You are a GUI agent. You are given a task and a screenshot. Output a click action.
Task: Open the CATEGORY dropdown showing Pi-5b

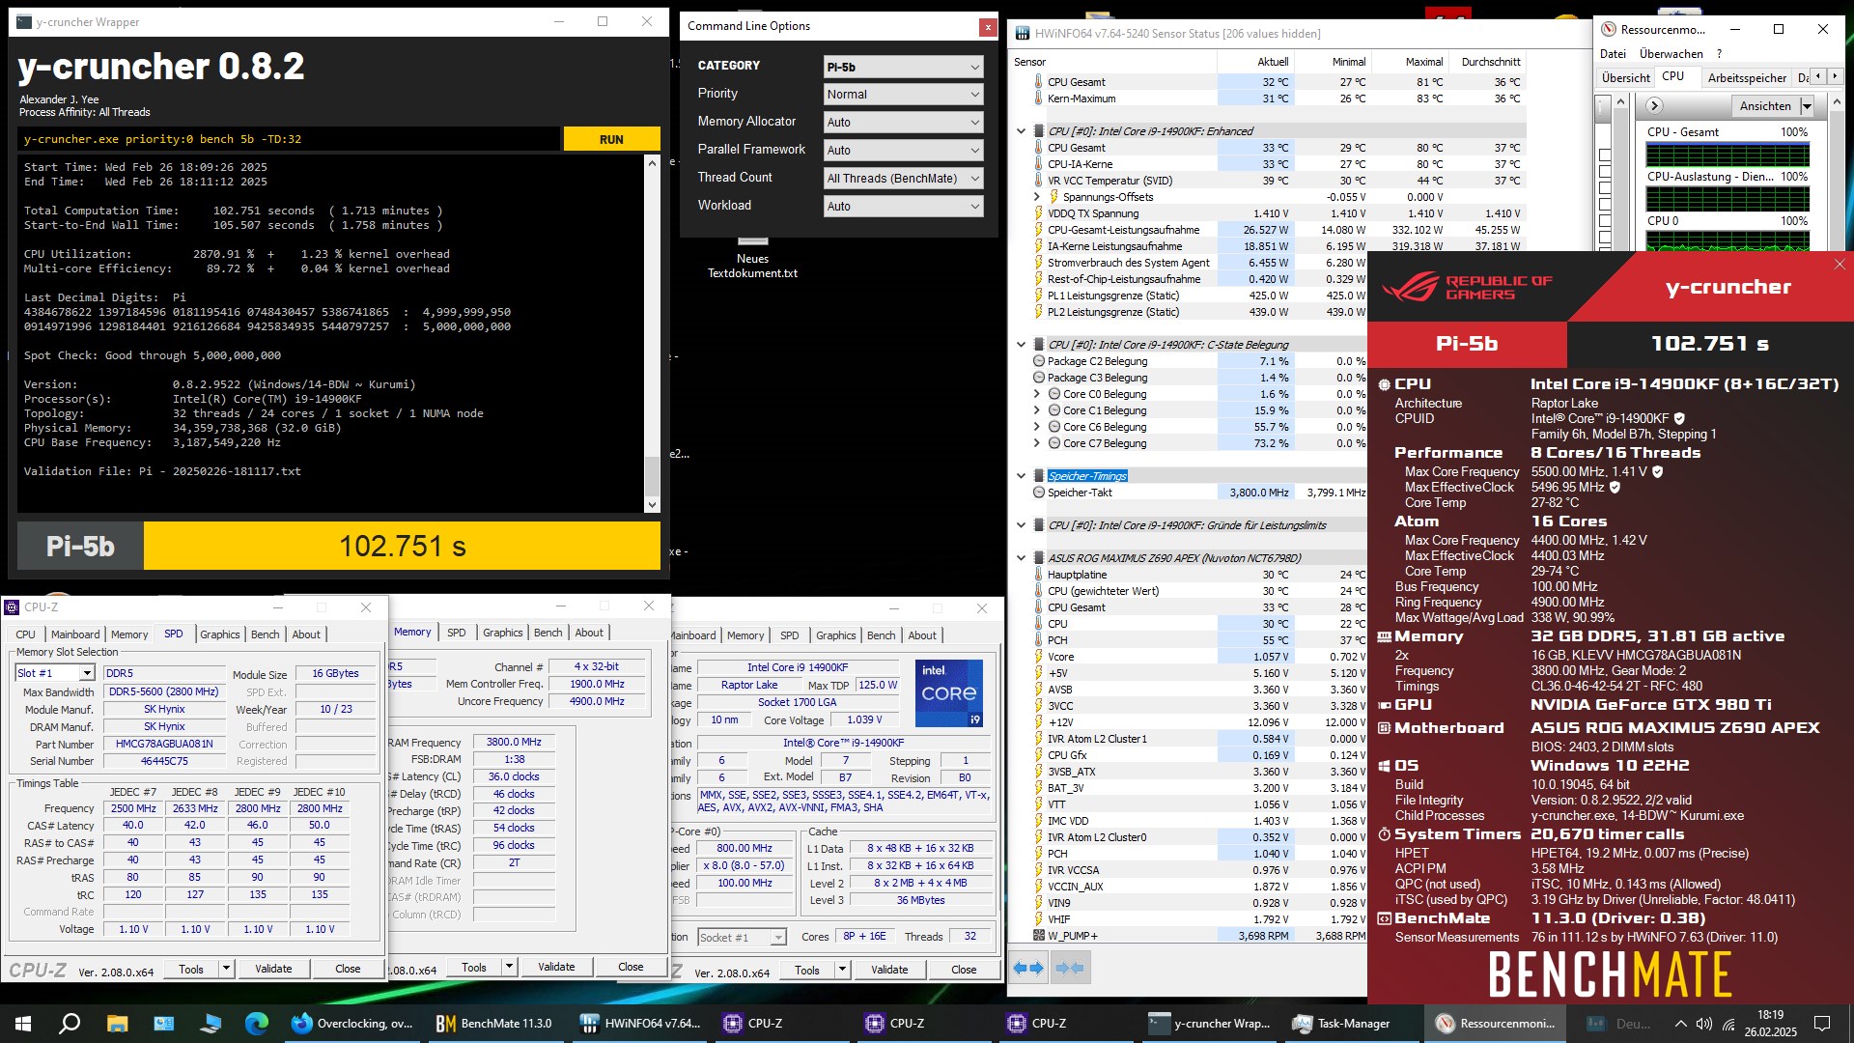[x=903, y=67]
